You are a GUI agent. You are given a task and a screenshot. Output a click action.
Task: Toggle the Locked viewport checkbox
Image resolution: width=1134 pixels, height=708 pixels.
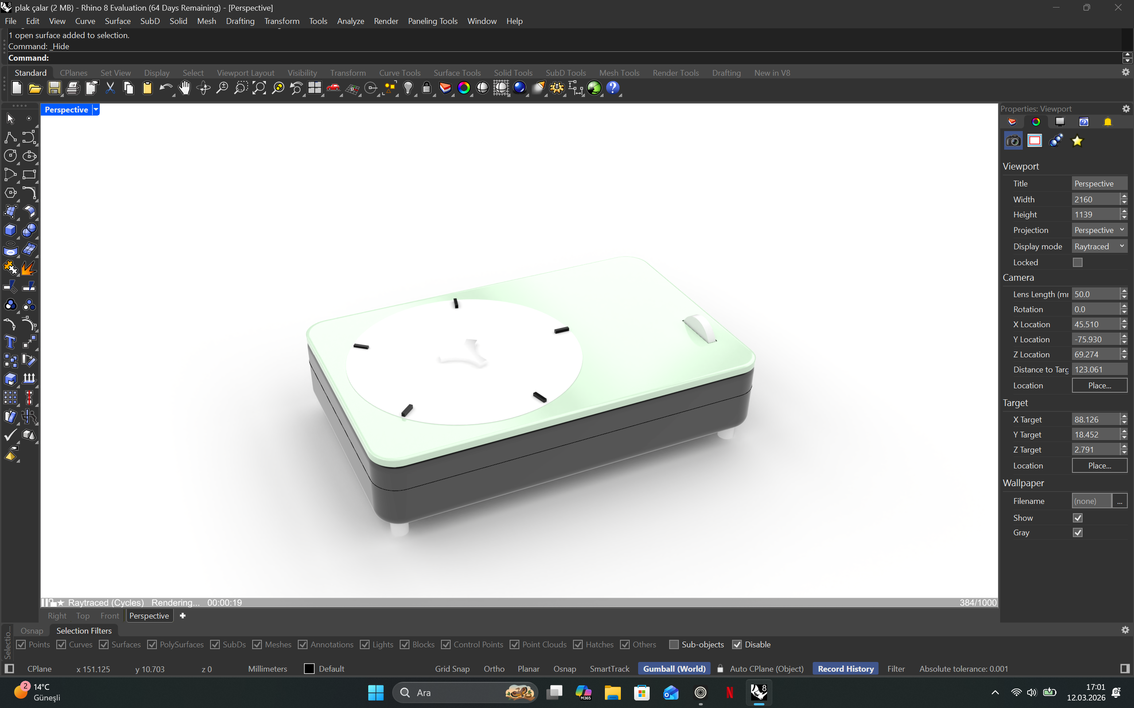(1077, 262)
